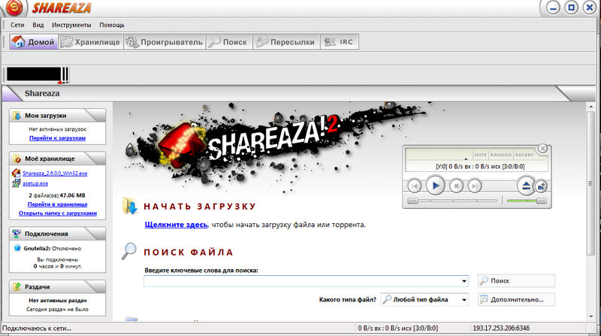Screen dimensions: 601x336
Task: Open Перейти к загрузкам link
Action: click(x=58, y=138)
